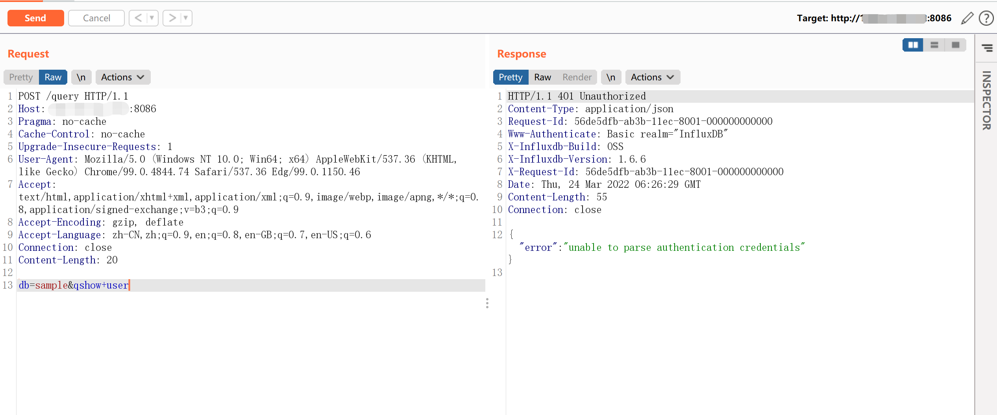
Task: Select top-and-bottom layout view
Action: click(934, 45)
